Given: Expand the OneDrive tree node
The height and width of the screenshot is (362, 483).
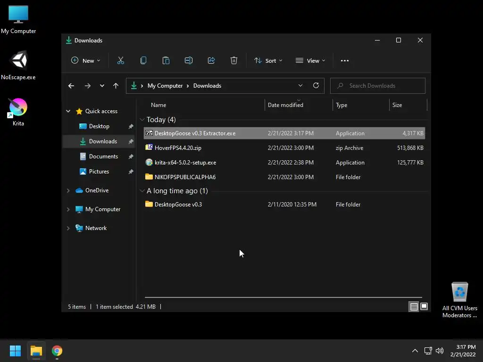Looking at the screenshot, I should [68, 190].
